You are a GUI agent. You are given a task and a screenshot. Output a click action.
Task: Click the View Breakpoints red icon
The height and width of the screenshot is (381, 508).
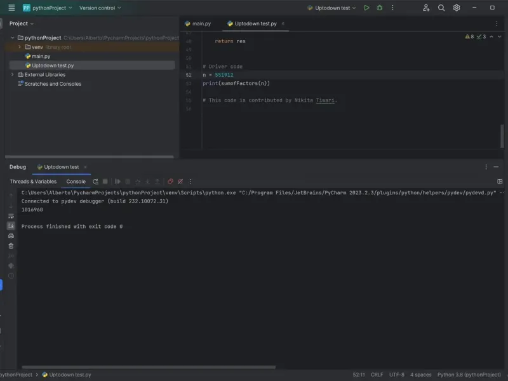(x=170, y=182)
